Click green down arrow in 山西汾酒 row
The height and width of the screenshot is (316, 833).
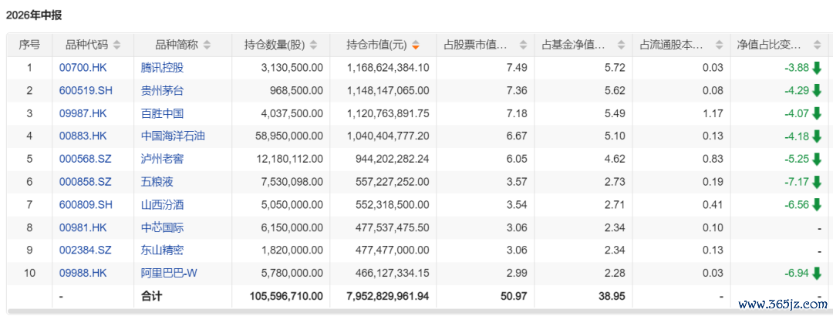(x=817, y=204)
